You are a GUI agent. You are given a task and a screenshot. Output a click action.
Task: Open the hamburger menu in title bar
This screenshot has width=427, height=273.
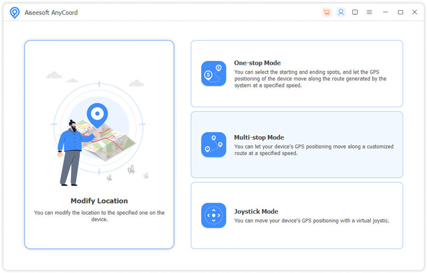(369, 12)
